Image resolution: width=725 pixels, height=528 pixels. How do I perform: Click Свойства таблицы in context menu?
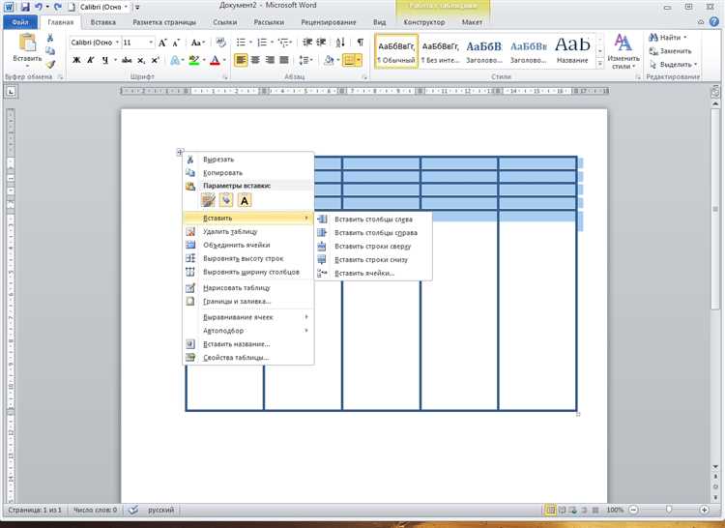point(248,358)
